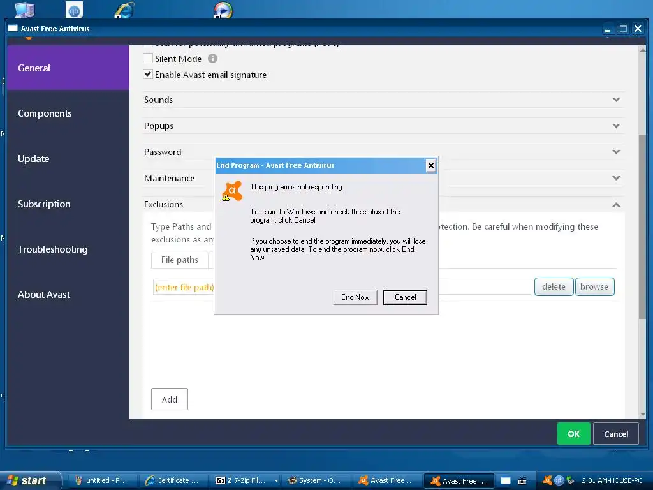Show the About Avast page
The height and width of the screenshot is (490, 653).
(44, 295)
